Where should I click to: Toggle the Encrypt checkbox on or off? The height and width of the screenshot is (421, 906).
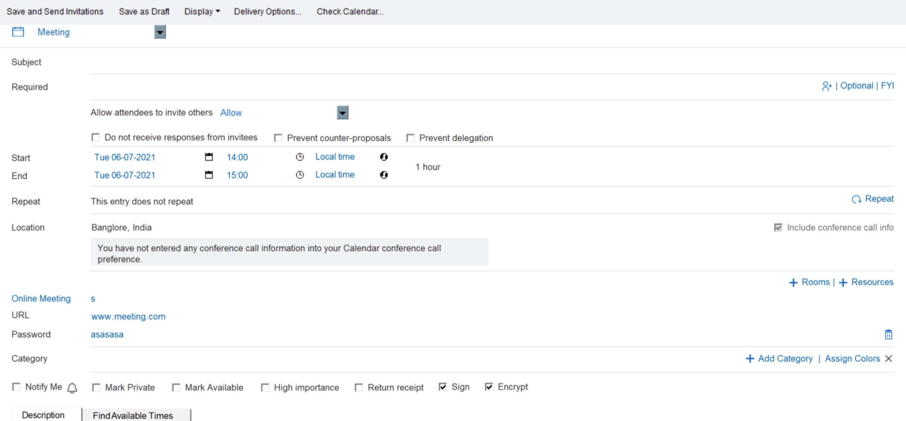487,386
